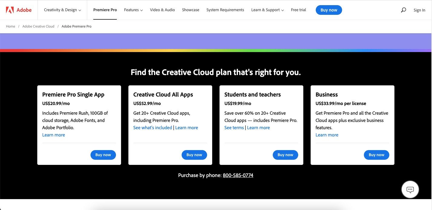Expand the Features menu dropdown
Image resolution: width=432 pixels, height=210 pixels.
pyautogui.click(x=133, y=10)
